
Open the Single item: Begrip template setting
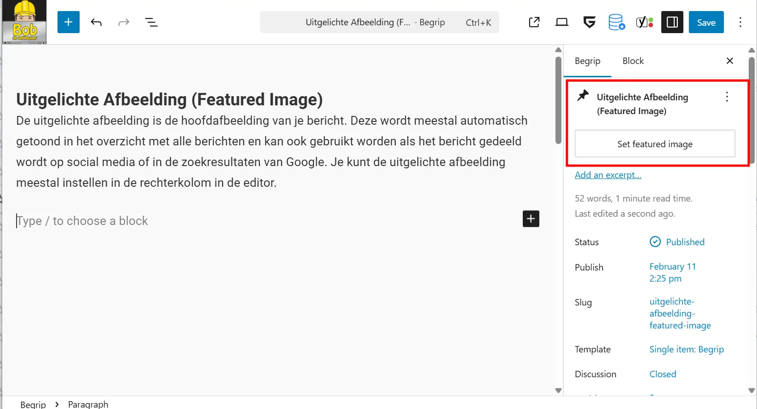(686, 349)
